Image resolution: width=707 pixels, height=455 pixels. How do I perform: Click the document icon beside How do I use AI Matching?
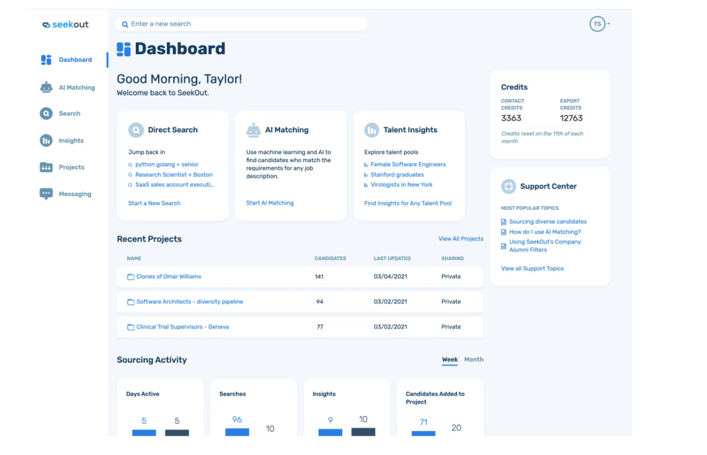point(504,232)
